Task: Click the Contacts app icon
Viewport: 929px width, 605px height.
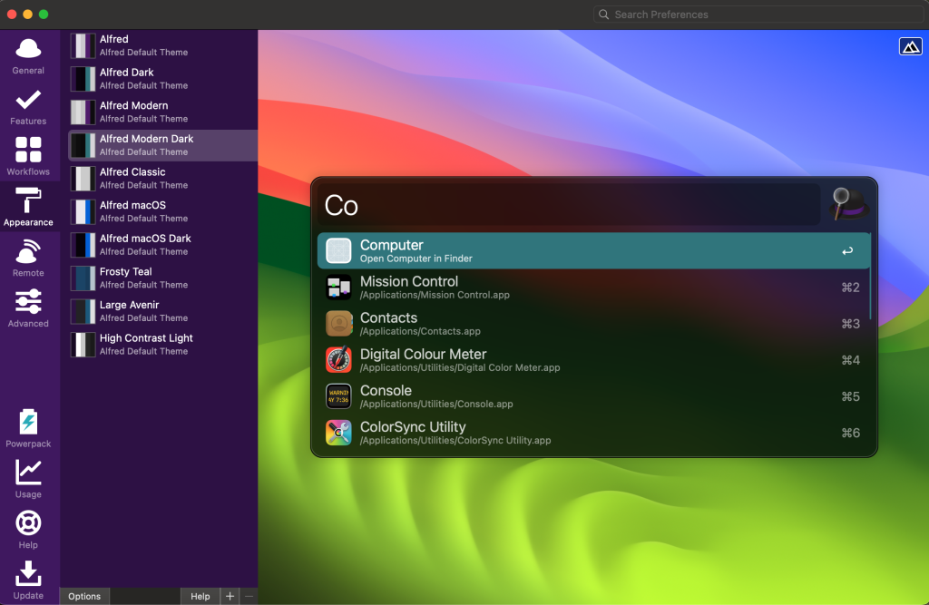Action: (338, 324)
